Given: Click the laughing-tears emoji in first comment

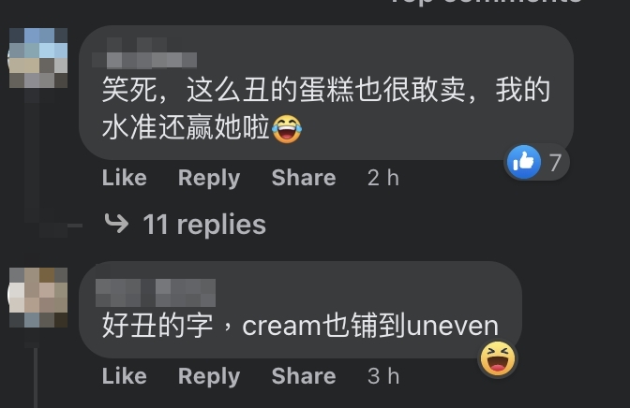Looking at the screenshot, I should tap(287, 129).
